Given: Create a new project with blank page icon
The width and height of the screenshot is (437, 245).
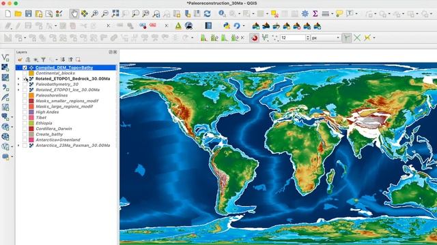Looking at the screenshot, I should (8, 14).
